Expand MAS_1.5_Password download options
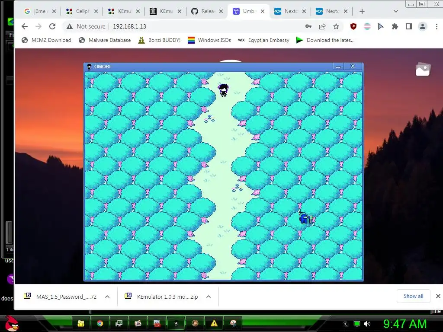 coord(107,297)
